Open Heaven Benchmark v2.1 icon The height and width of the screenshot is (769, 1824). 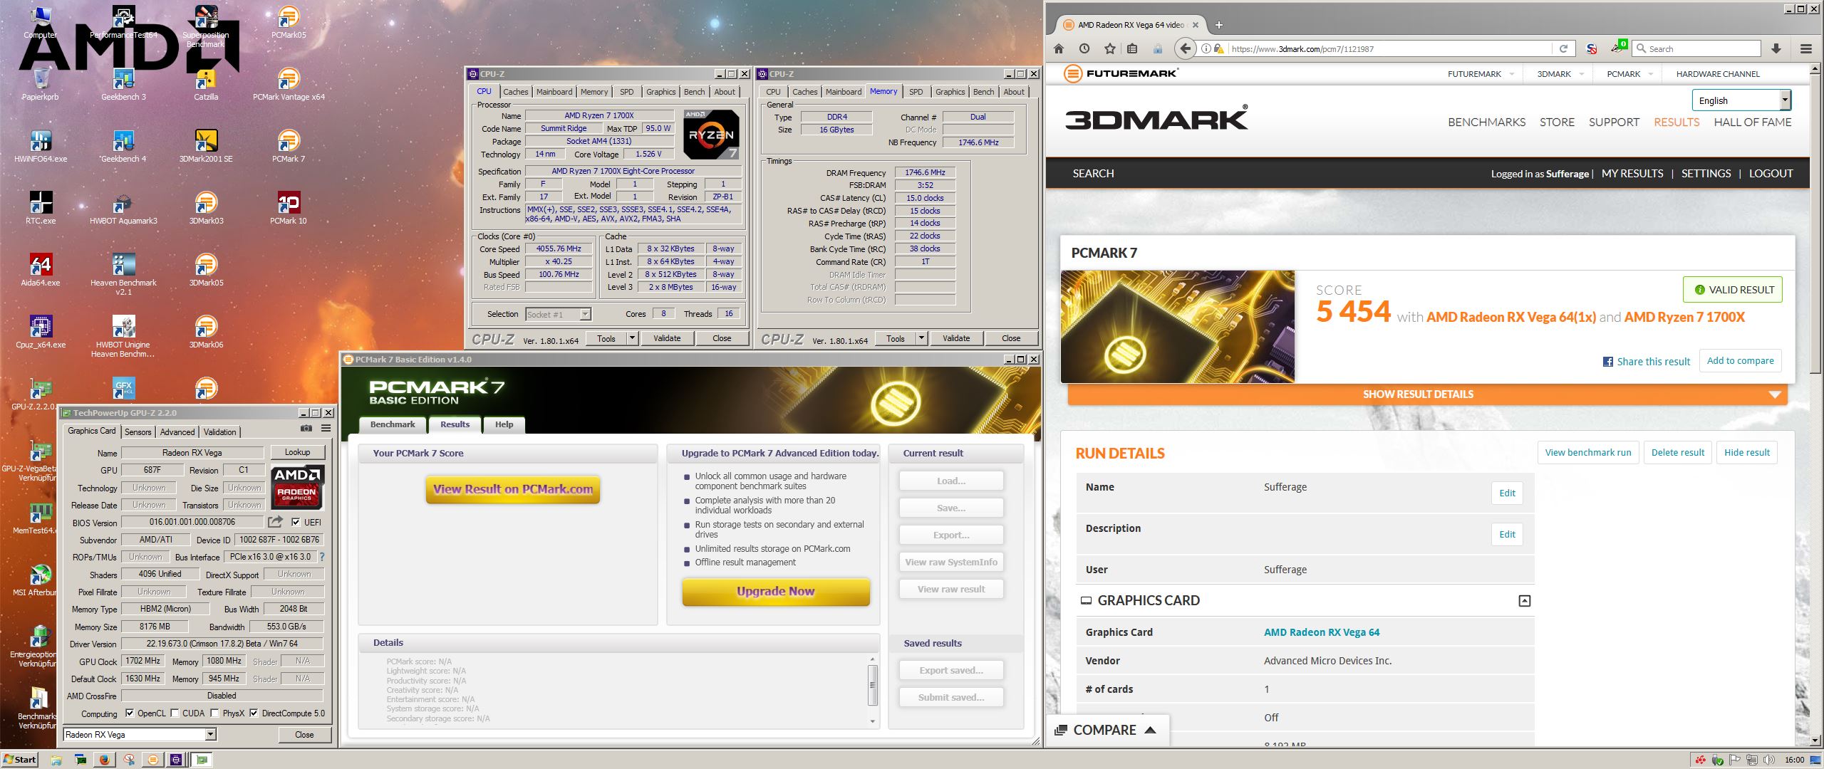pyautogui.click(x=123, y=273)
